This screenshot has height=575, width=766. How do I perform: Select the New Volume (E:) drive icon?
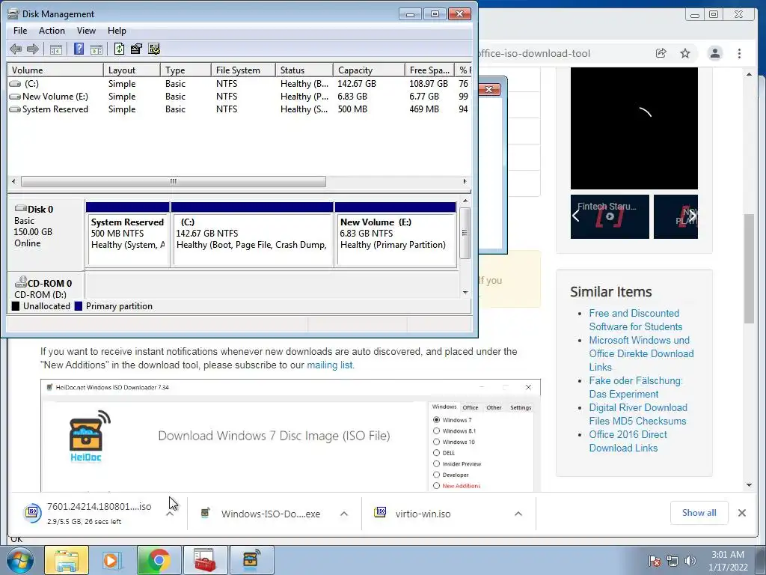tap(15, 97)
